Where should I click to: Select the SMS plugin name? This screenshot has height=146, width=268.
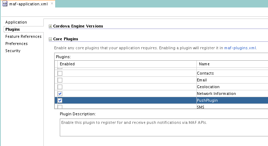point(200,107)
